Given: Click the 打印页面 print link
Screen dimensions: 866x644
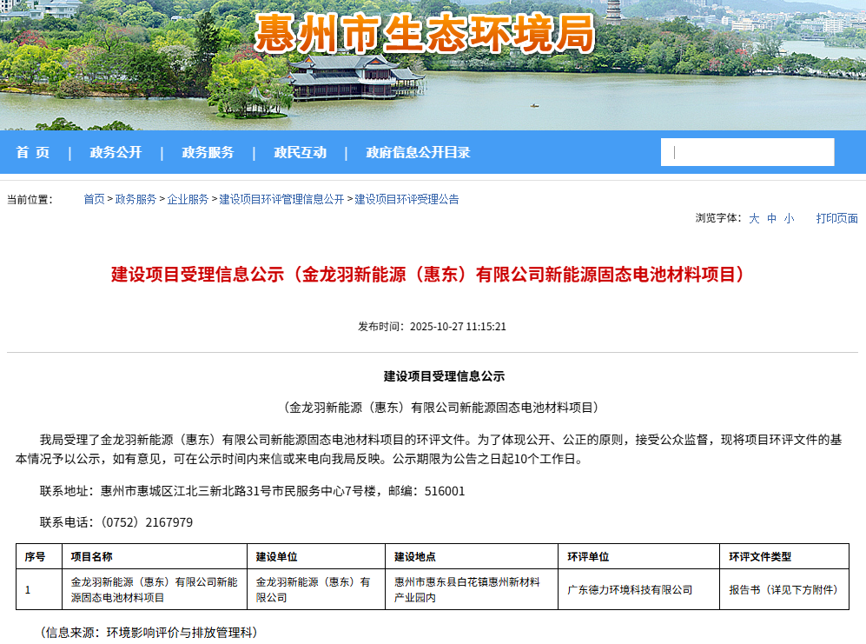Looking at the screenshot, I should coord(836,219).
